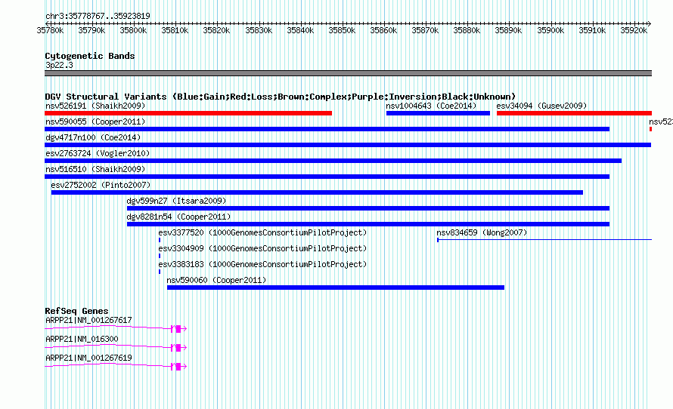Click the chr3:35778767..35923819 coordinates label
Viewport: 673px width, 409px height.
98,17
